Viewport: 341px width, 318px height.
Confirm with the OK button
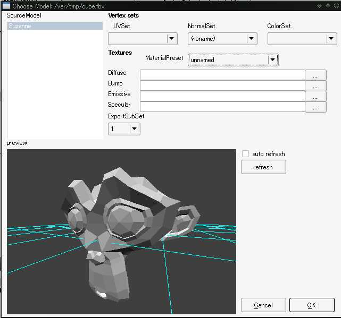(x=312, y=305)
